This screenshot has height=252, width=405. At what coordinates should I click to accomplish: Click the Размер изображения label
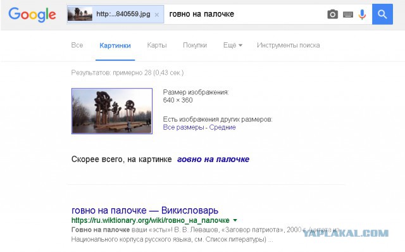pos(196,92)
